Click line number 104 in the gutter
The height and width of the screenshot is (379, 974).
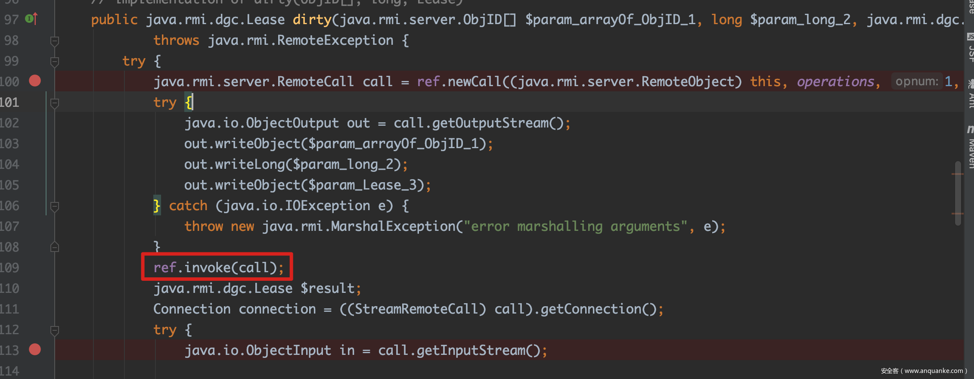(9, 165)
